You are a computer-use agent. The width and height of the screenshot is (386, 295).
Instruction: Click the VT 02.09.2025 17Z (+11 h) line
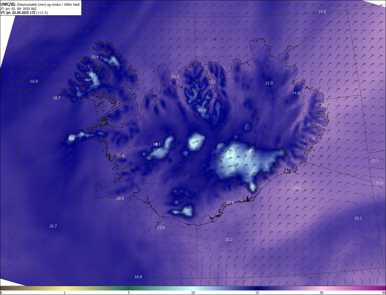(24, 13)
